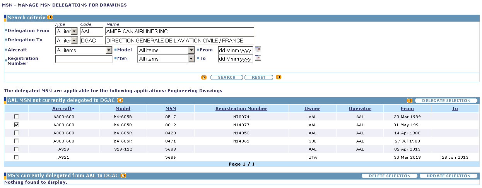Sort table by Aircraft column

(x=63, y=108)
